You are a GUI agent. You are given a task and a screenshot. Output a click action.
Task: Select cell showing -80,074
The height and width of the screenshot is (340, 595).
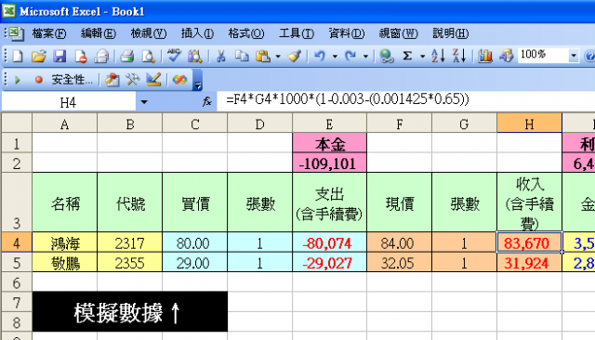click(329, 242)
